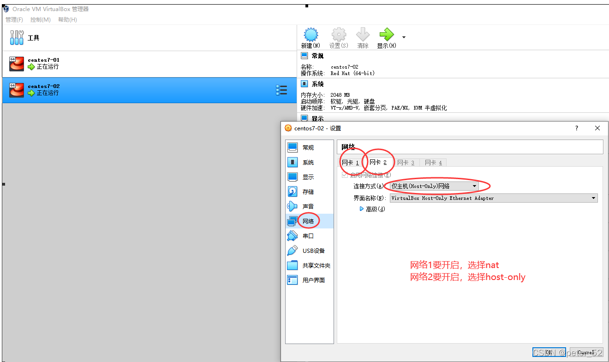Open the 界面名称 adapter dropdown
Viewport: 609px width, 362px height.
point(494,198)
